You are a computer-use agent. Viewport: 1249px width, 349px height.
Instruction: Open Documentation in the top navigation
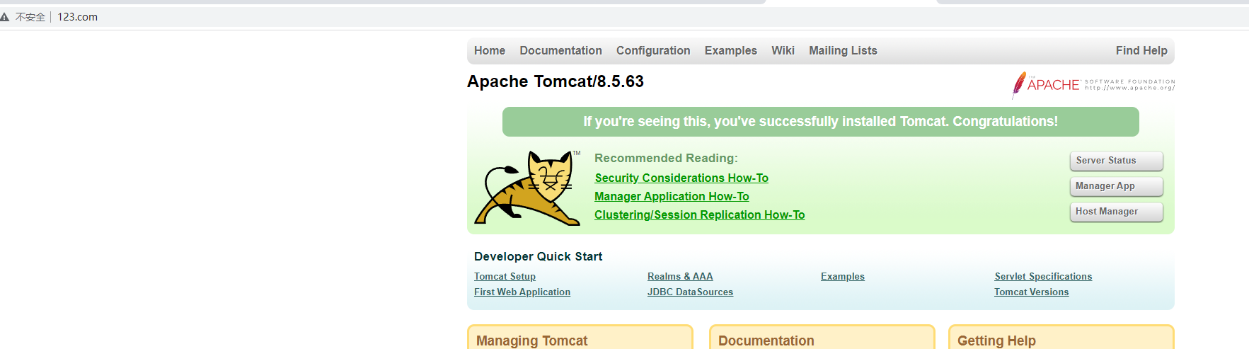click(x=560, y=51)
